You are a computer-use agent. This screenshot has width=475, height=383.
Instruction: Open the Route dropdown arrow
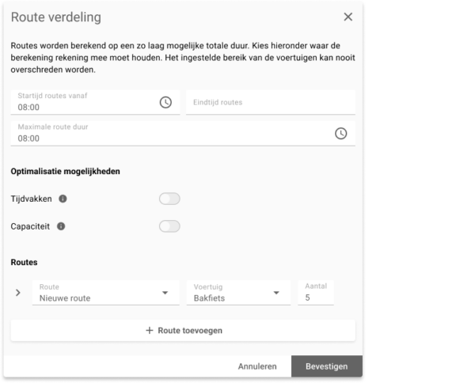[x=165, y=293]
